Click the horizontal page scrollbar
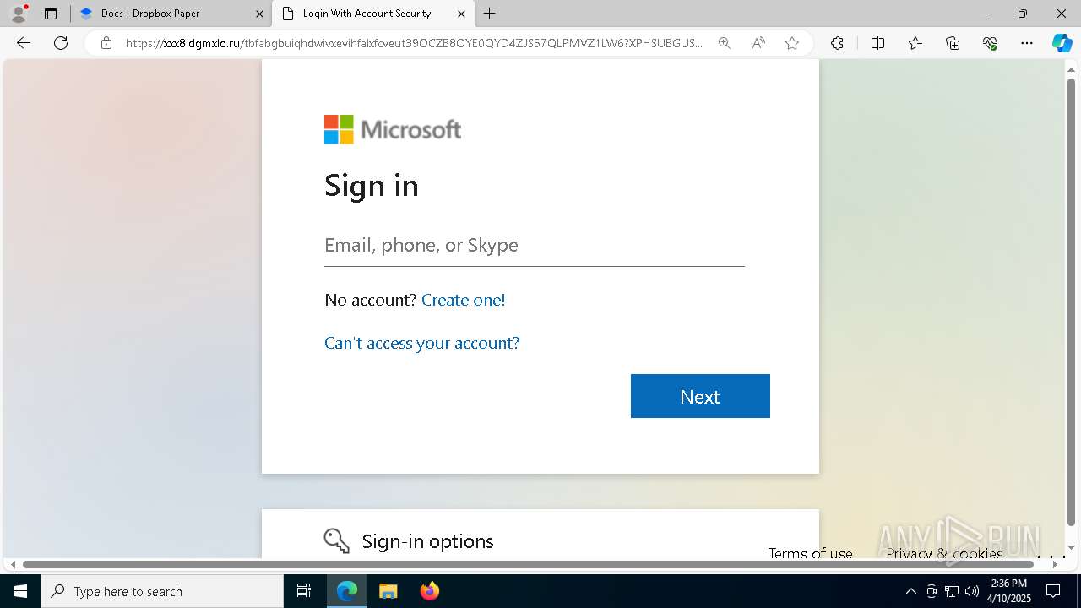Screen dimensions: 1081x608 click(529, 564)
